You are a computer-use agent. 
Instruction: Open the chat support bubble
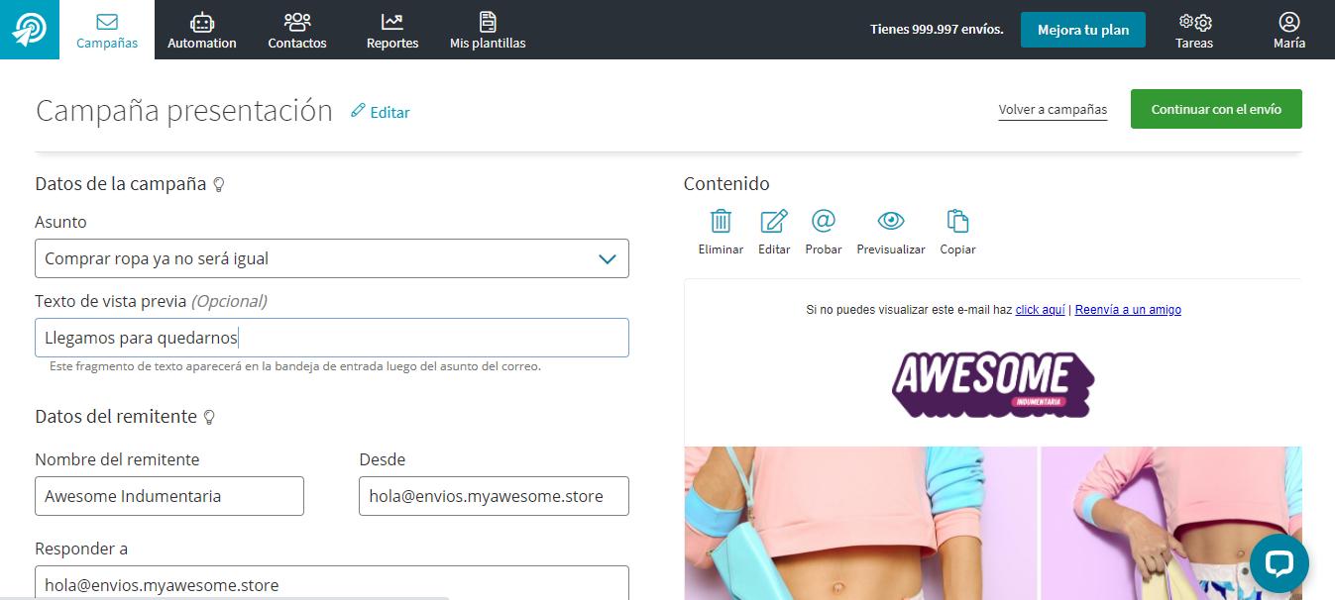pos(1279,563)
